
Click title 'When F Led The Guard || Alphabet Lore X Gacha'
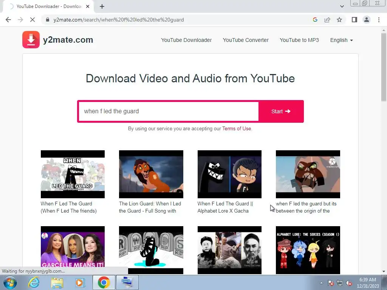225,207
